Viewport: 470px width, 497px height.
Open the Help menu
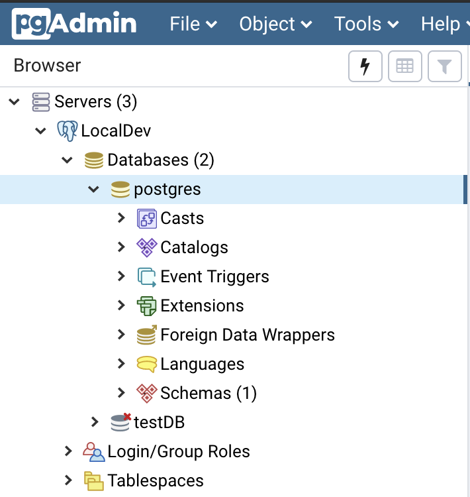pos(445,24)
